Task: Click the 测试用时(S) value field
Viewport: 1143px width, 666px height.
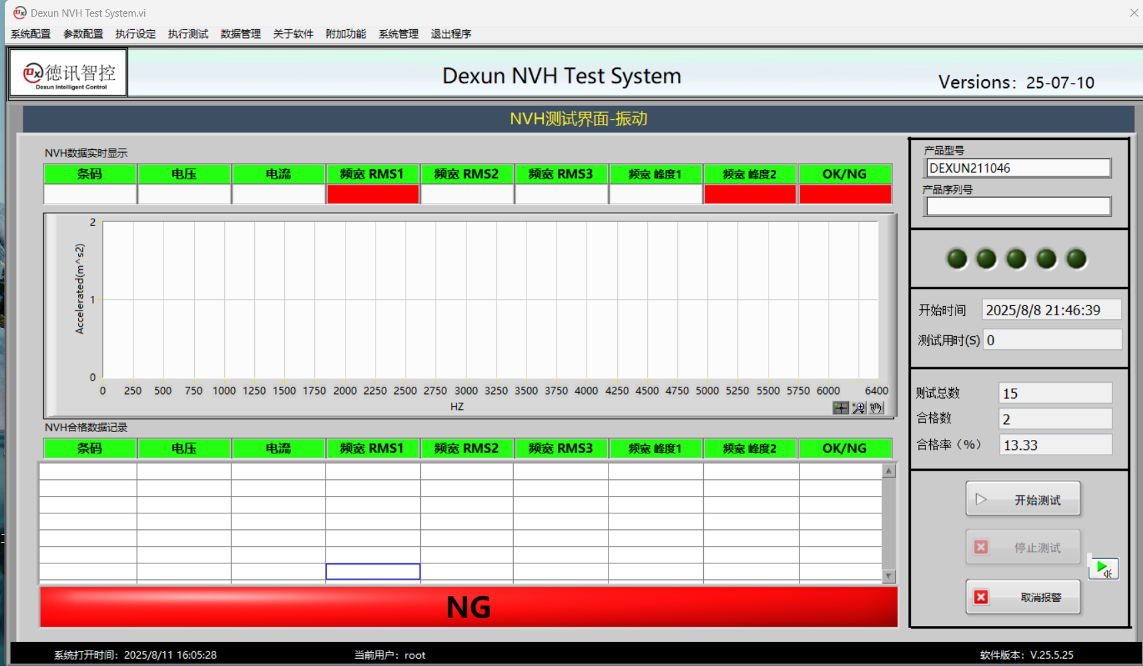Action: (1052, 340)
